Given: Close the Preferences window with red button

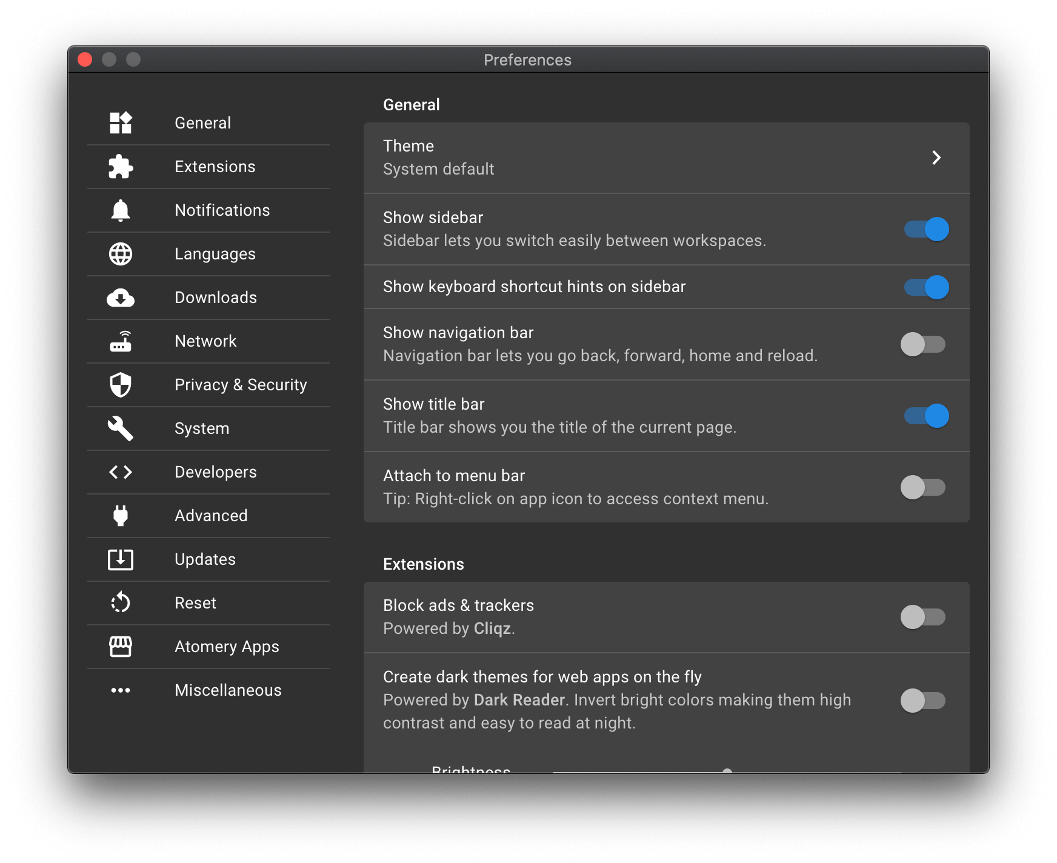Looking at the screenshot, I should click(85, 59).
